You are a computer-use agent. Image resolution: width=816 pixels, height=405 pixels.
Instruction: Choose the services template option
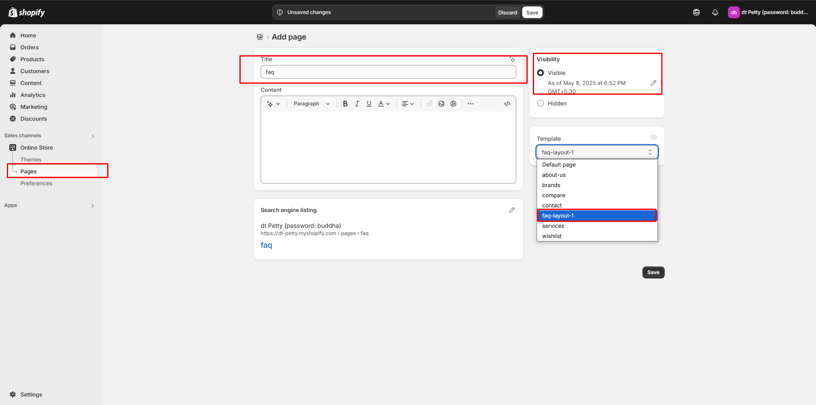(x=553, y=226)
